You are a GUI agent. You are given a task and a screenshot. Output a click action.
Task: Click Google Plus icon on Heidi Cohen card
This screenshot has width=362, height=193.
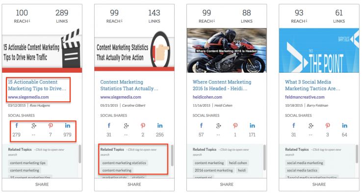pos(219,126)
